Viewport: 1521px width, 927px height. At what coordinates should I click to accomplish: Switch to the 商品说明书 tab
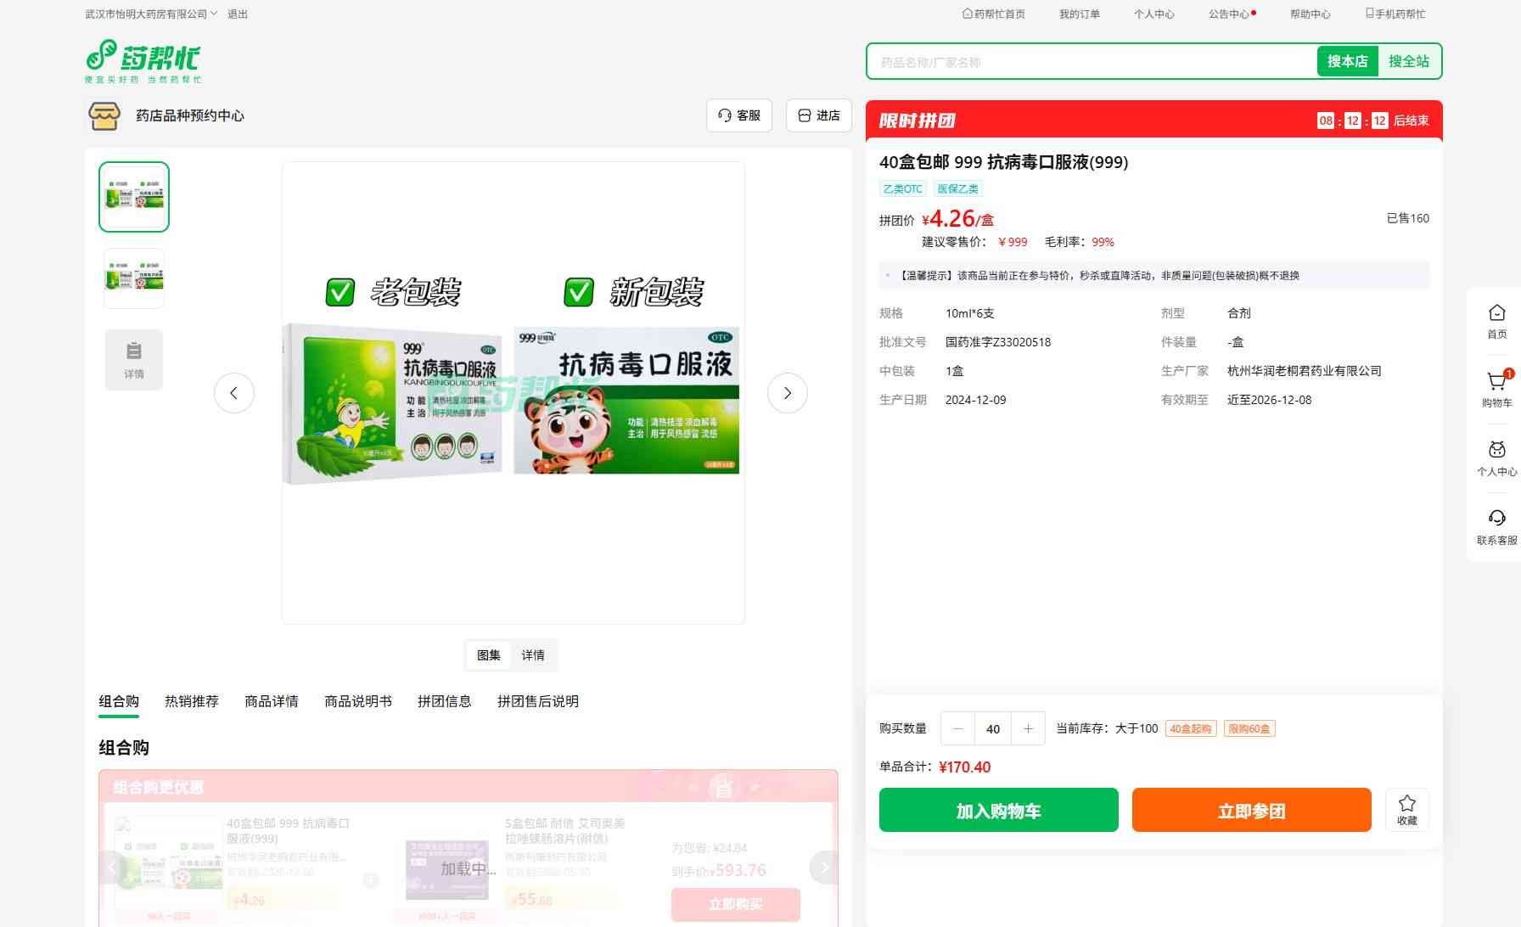(357, 701)
